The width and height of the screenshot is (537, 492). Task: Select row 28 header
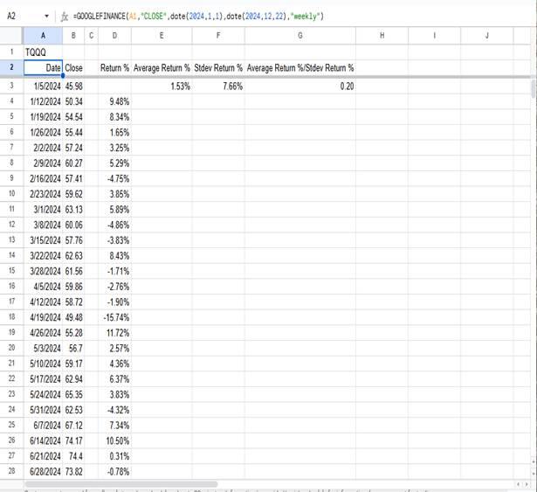click(x=11, y=471)
